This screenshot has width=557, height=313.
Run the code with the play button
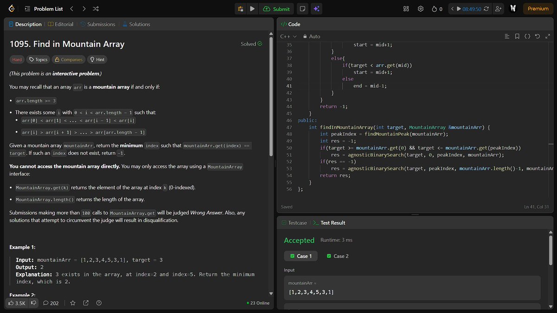coord(252,9)
